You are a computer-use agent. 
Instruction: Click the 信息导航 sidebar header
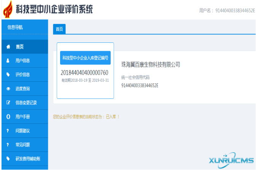15,27
